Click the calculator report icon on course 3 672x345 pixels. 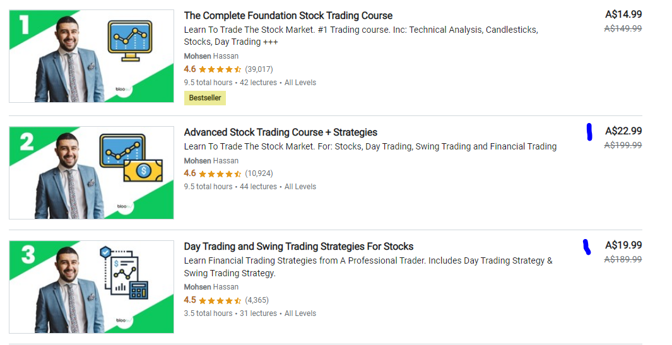coord(138,290)
